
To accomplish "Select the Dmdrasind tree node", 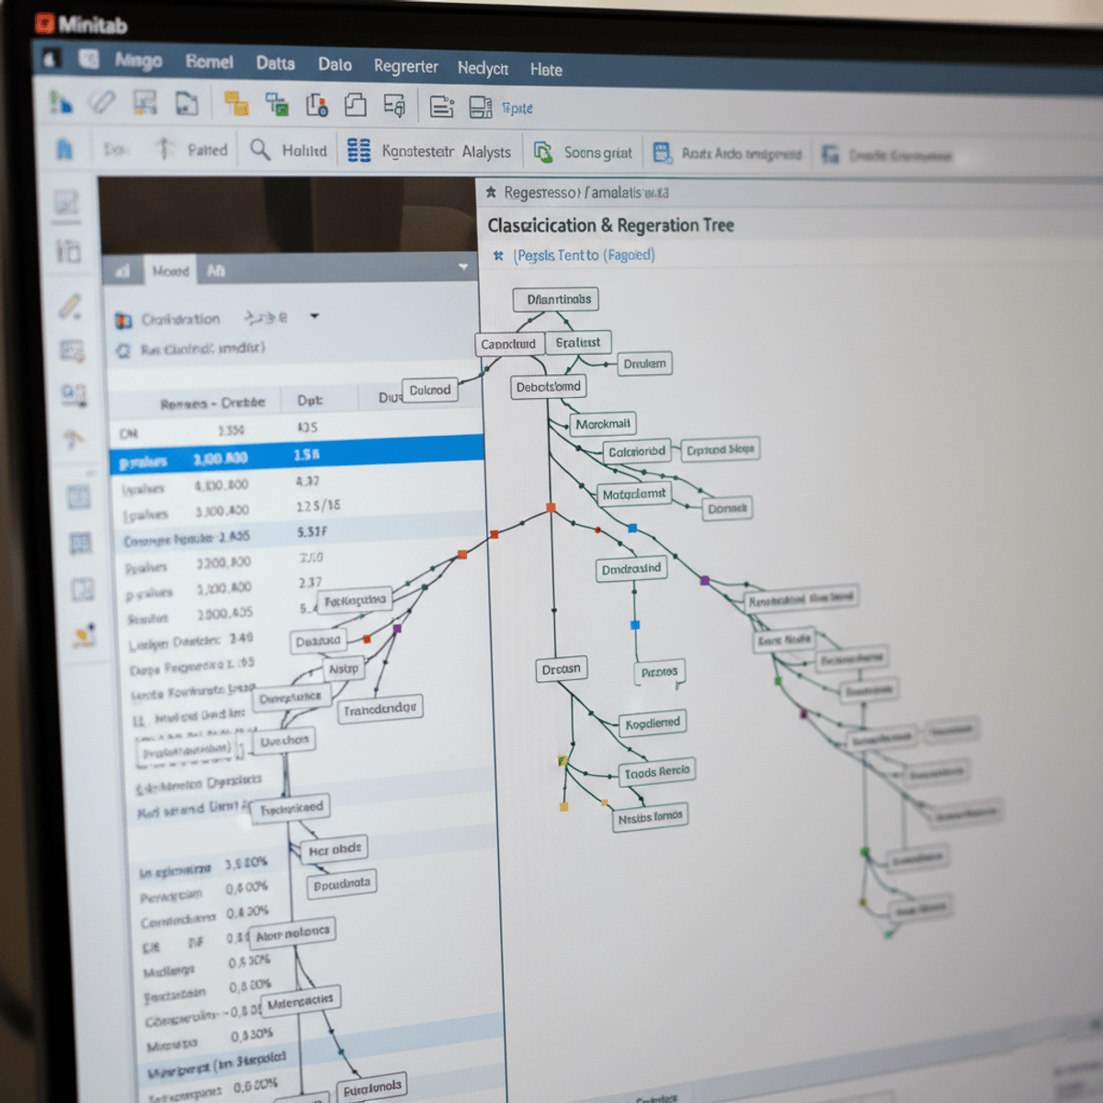I will click(x=631, y=569).
